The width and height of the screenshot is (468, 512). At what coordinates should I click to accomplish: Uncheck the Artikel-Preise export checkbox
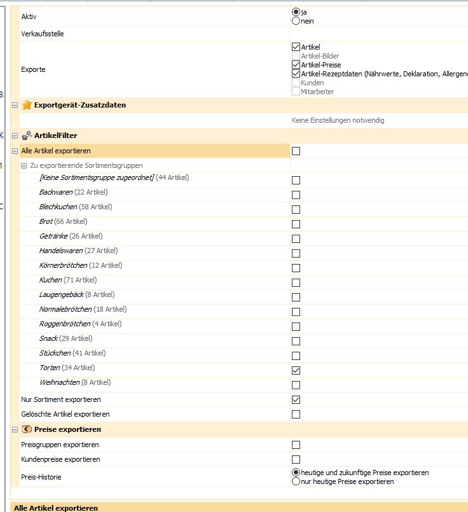click(x=296, y=65)
